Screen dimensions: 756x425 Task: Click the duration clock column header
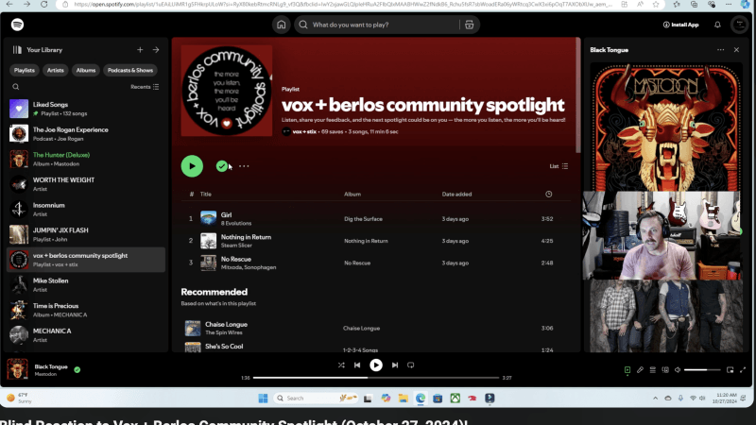(549, 195)
